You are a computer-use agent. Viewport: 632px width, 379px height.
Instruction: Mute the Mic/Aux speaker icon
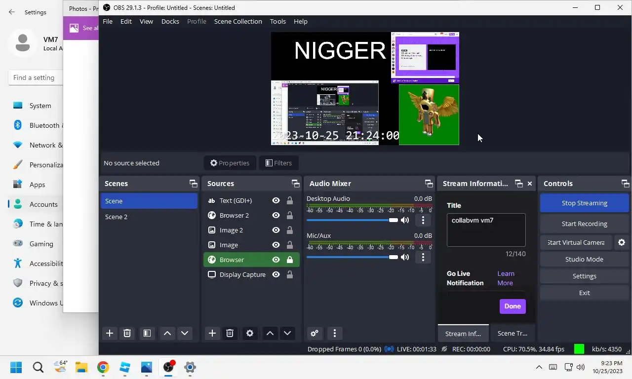405,257
